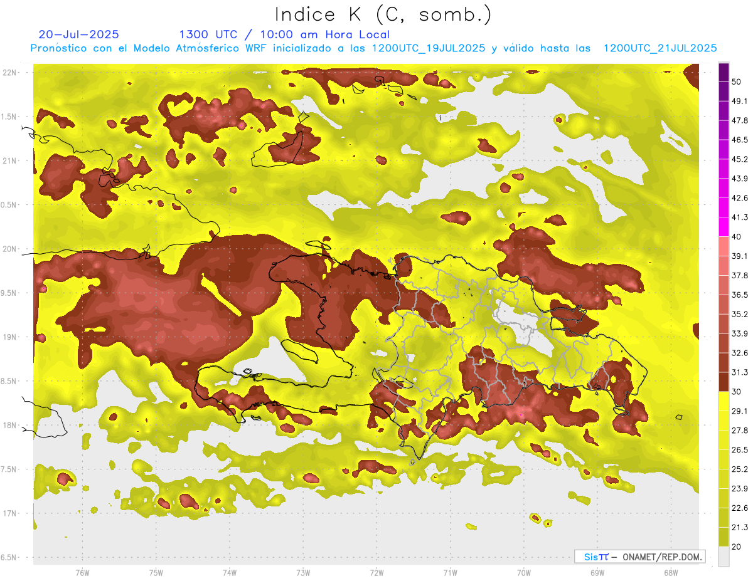Click the '69W' longitude label
Screen dimensions: 753x581
coord(597,573)
